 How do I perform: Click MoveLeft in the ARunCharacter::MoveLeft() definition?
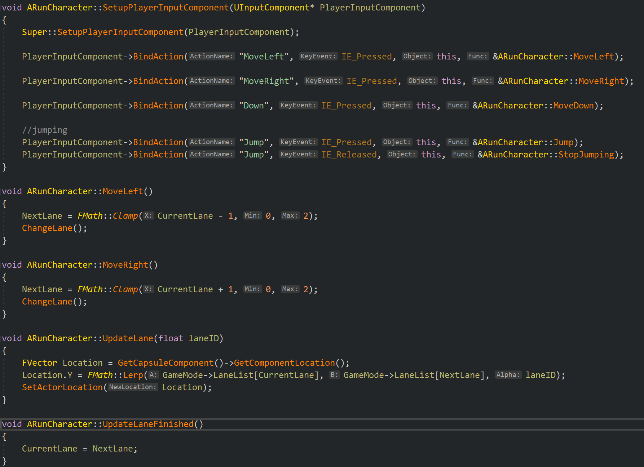click(x=123, y=191)
